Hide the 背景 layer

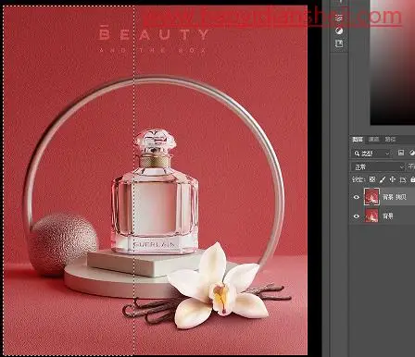(x=357, y=216)
